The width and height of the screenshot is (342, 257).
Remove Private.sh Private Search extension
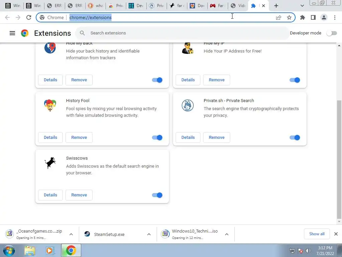[x=216, y=138]
